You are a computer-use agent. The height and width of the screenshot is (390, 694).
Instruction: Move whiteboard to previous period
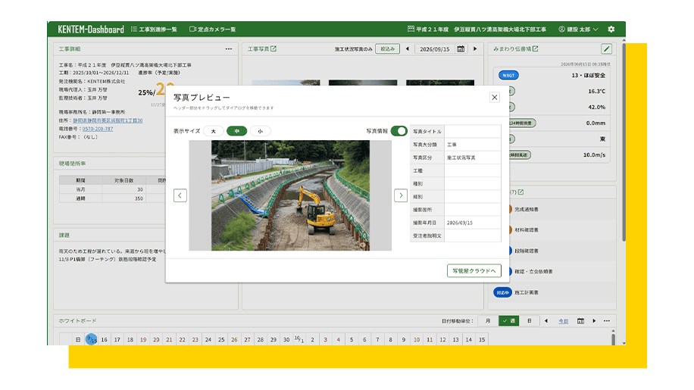[x=546, y=321]
